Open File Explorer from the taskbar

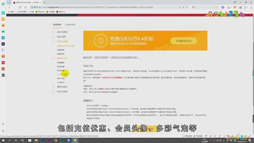[36, 140]
